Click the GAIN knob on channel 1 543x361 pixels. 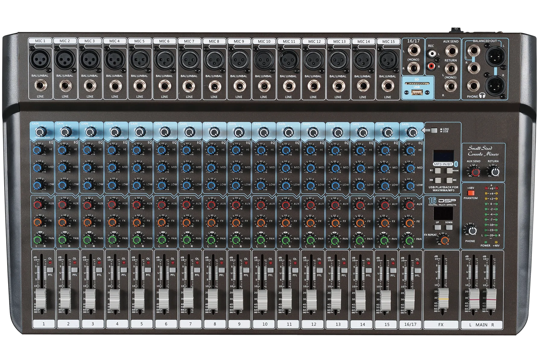tap(40, 132)
